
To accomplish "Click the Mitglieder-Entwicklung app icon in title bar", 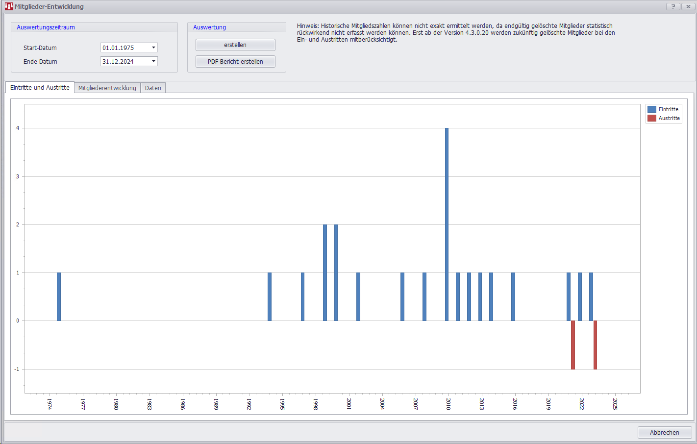I will [x=8, y=6].
